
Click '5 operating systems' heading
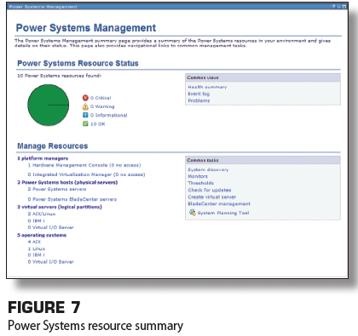click(x=42, y=235)
